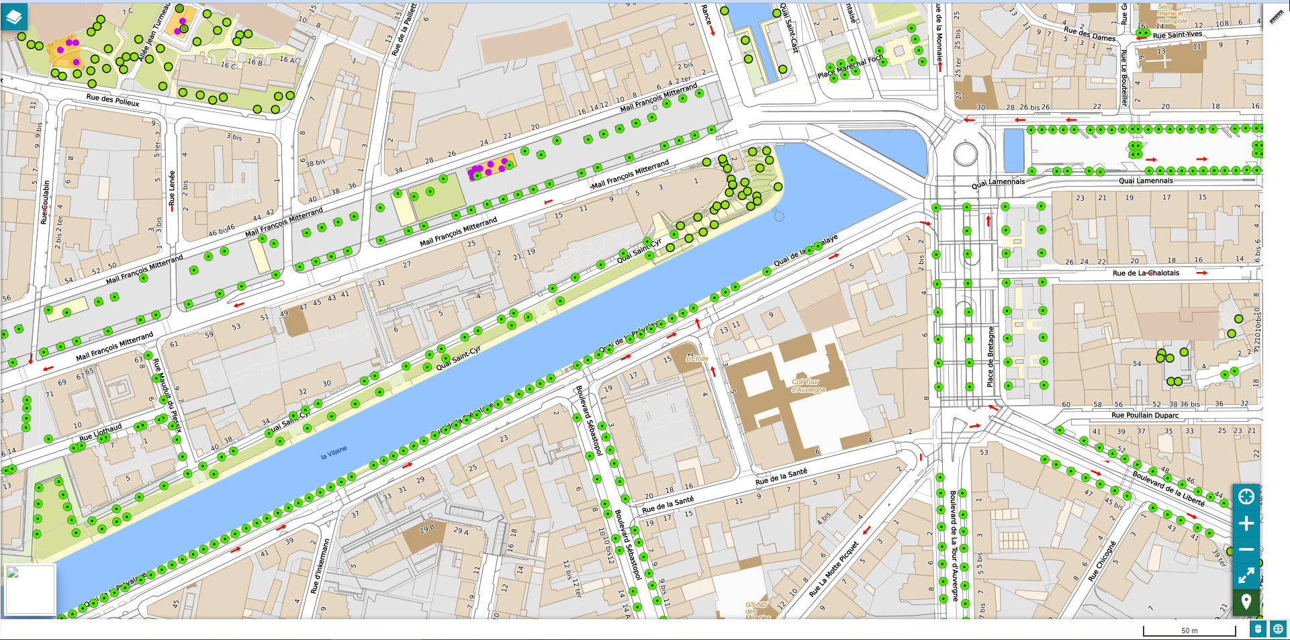Screen dimensions: 1290x640
Task: Click the "Coll Tour d'Auvergne" building label
Action: (809, 385)
